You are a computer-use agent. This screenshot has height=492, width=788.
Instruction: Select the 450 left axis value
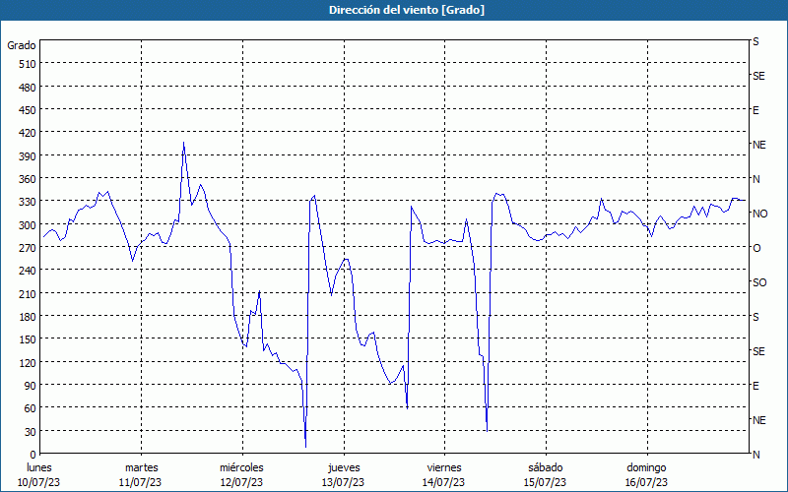pos(28,110)
